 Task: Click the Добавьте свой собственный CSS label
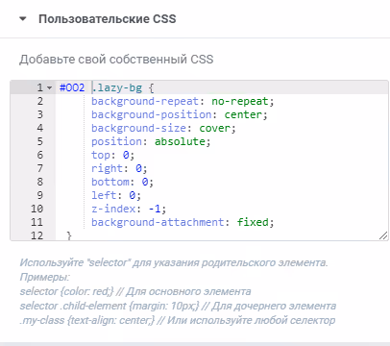tap(116, 60)
